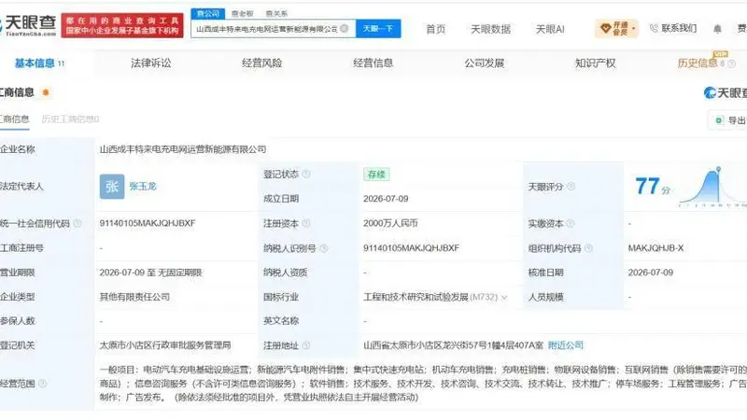The height and width of the screenshot is (420, 747).
Task: Open the 基本信息 tab
Action: click(x=39, y=63)
